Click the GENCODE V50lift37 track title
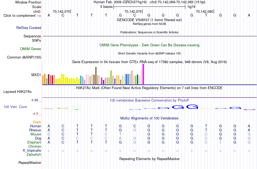 point(149,20)
